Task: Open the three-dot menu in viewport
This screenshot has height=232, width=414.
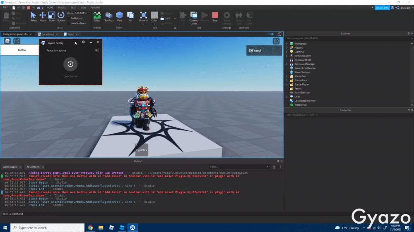Action: [x=276, y=41]
